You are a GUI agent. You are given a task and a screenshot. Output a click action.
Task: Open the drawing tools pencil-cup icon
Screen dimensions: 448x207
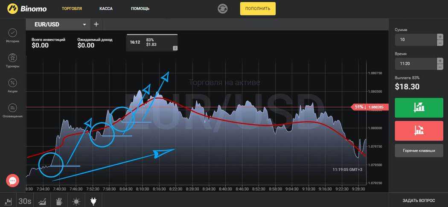click(59, 201)
